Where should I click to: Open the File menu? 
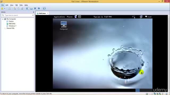(x=3, y=5)
